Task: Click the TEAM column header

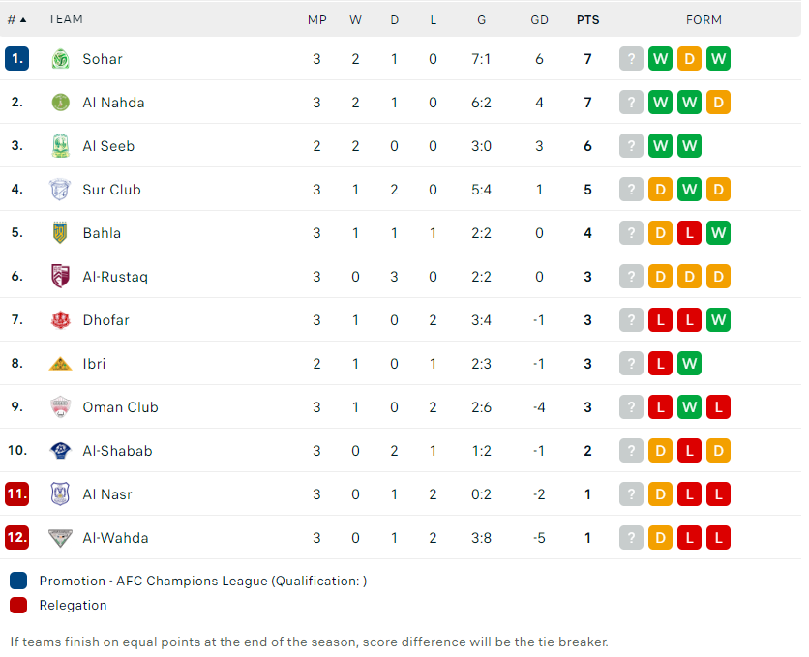Action: click(x=66, y=19)
